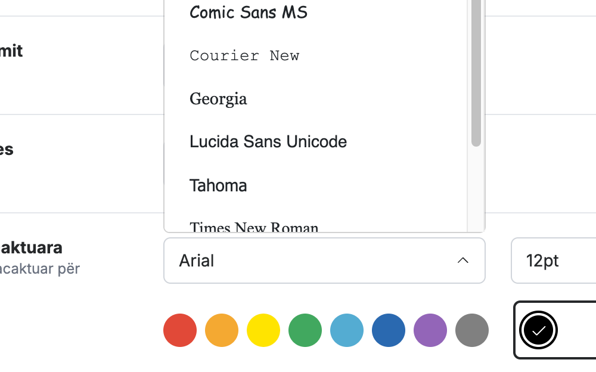Choose Courier New from the font list
The image size is (596, 372).
tap(315, 55)
